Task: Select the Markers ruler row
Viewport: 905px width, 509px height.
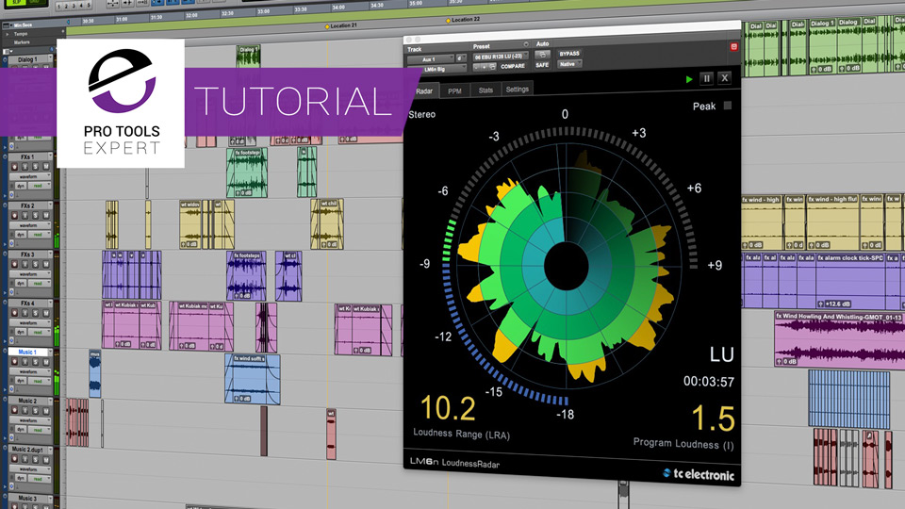Action: click(22, 42)
